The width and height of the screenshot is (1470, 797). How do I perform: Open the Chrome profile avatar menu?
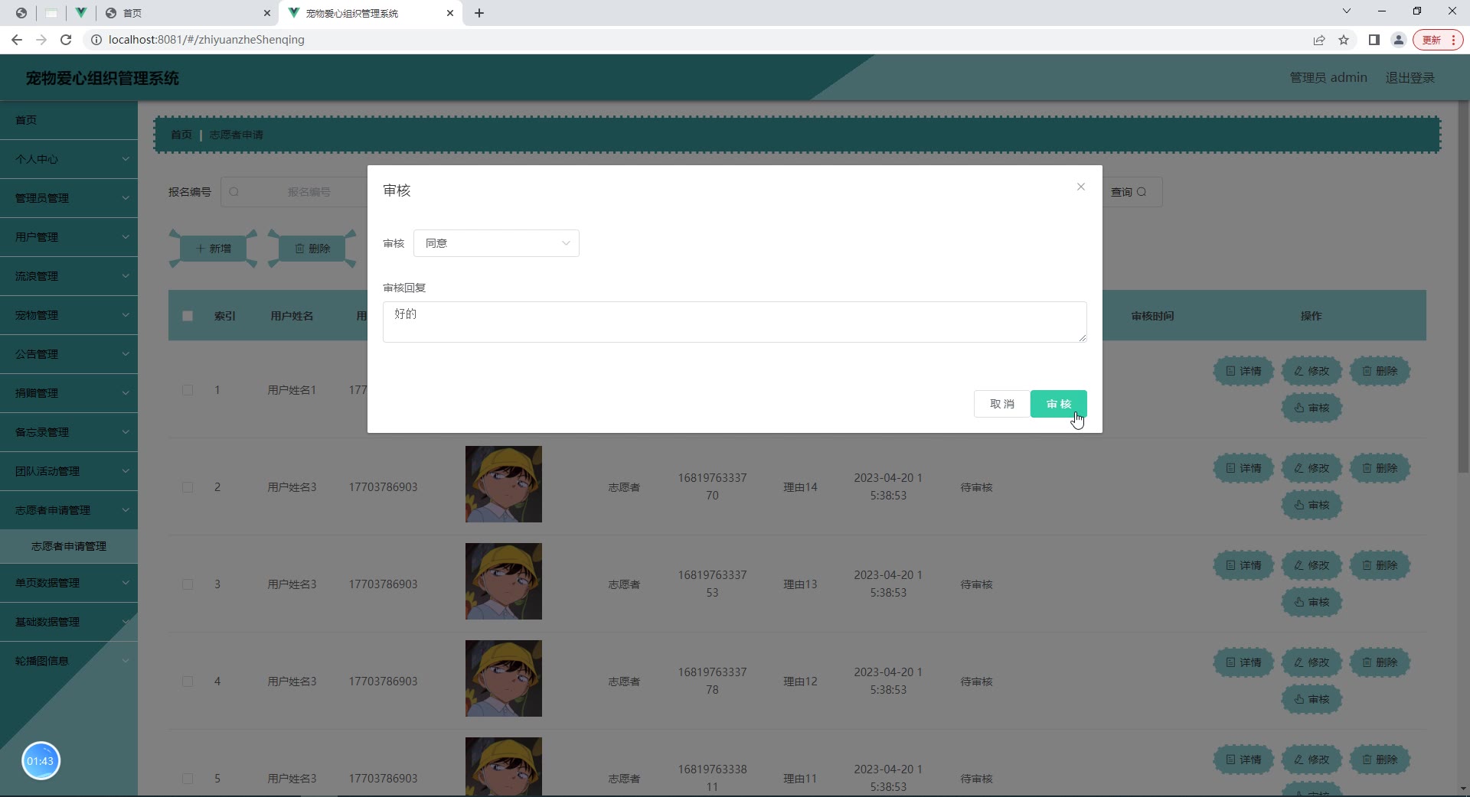[1399, 40]
